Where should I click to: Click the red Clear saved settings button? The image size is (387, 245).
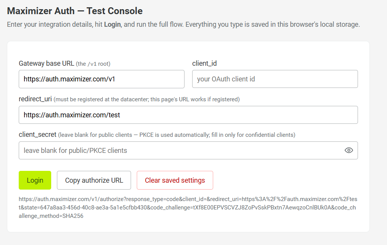(175, 180)
